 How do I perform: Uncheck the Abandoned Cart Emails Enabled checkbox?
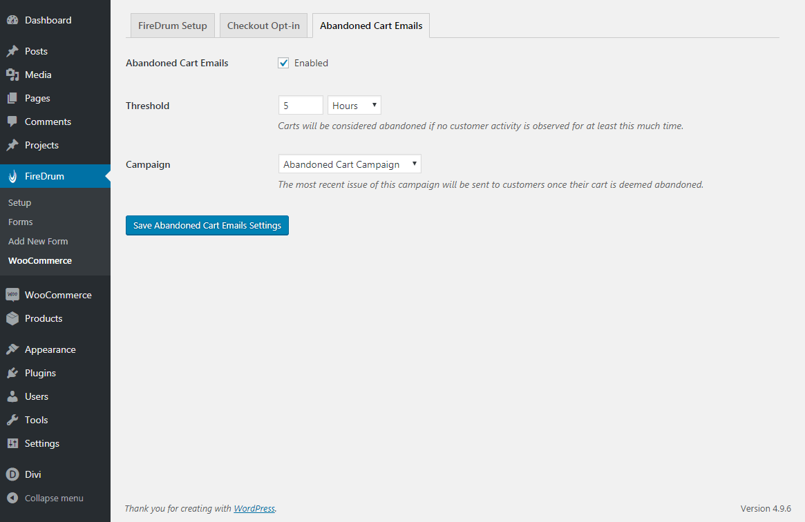coord(283,63)
